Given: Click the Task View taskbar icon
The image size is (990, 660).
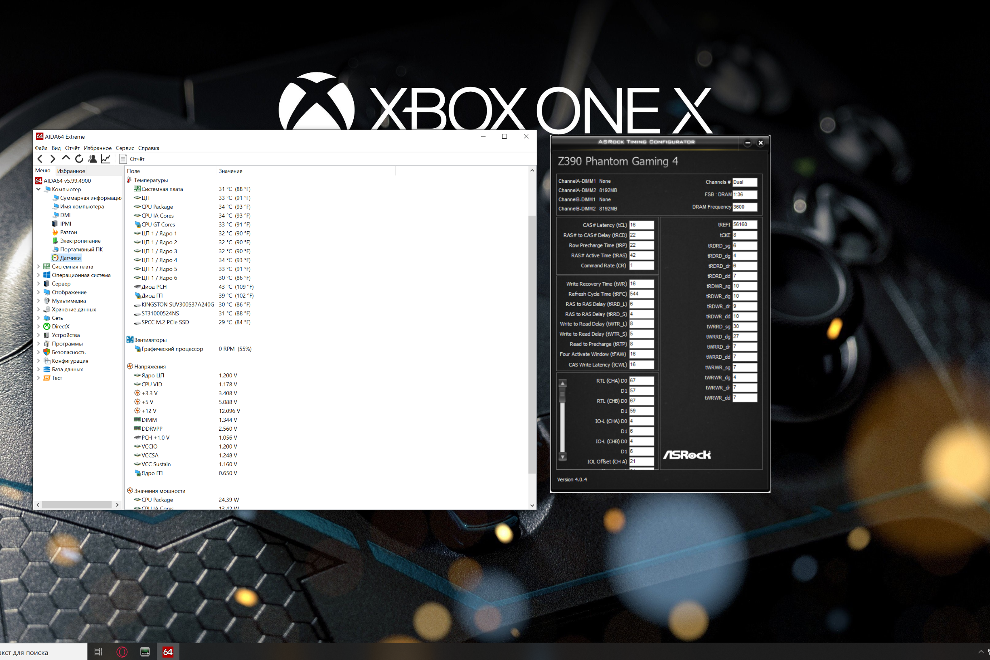Looking at the screenshot, I should click(x=98, y=652).
